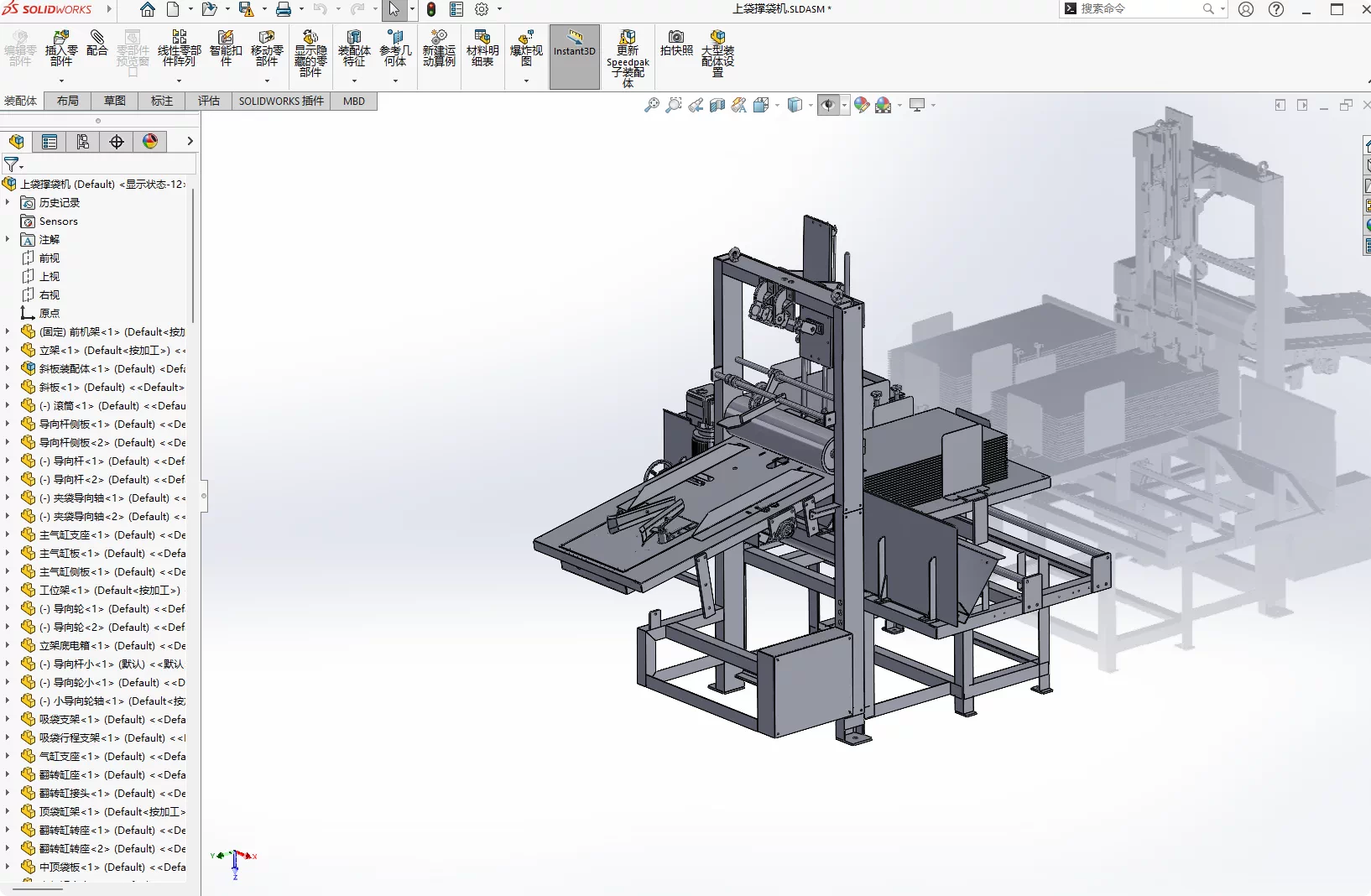Screen dimensions: 1371x896
Task: Click 参考几何体 (Reference Geometry)
Action: 395,49
